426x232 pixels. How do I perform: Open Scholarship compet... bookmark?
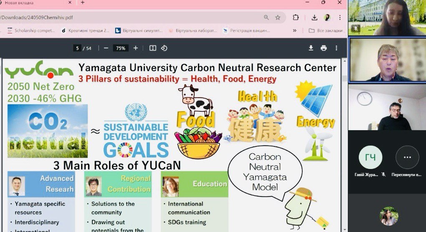(31, 30)
